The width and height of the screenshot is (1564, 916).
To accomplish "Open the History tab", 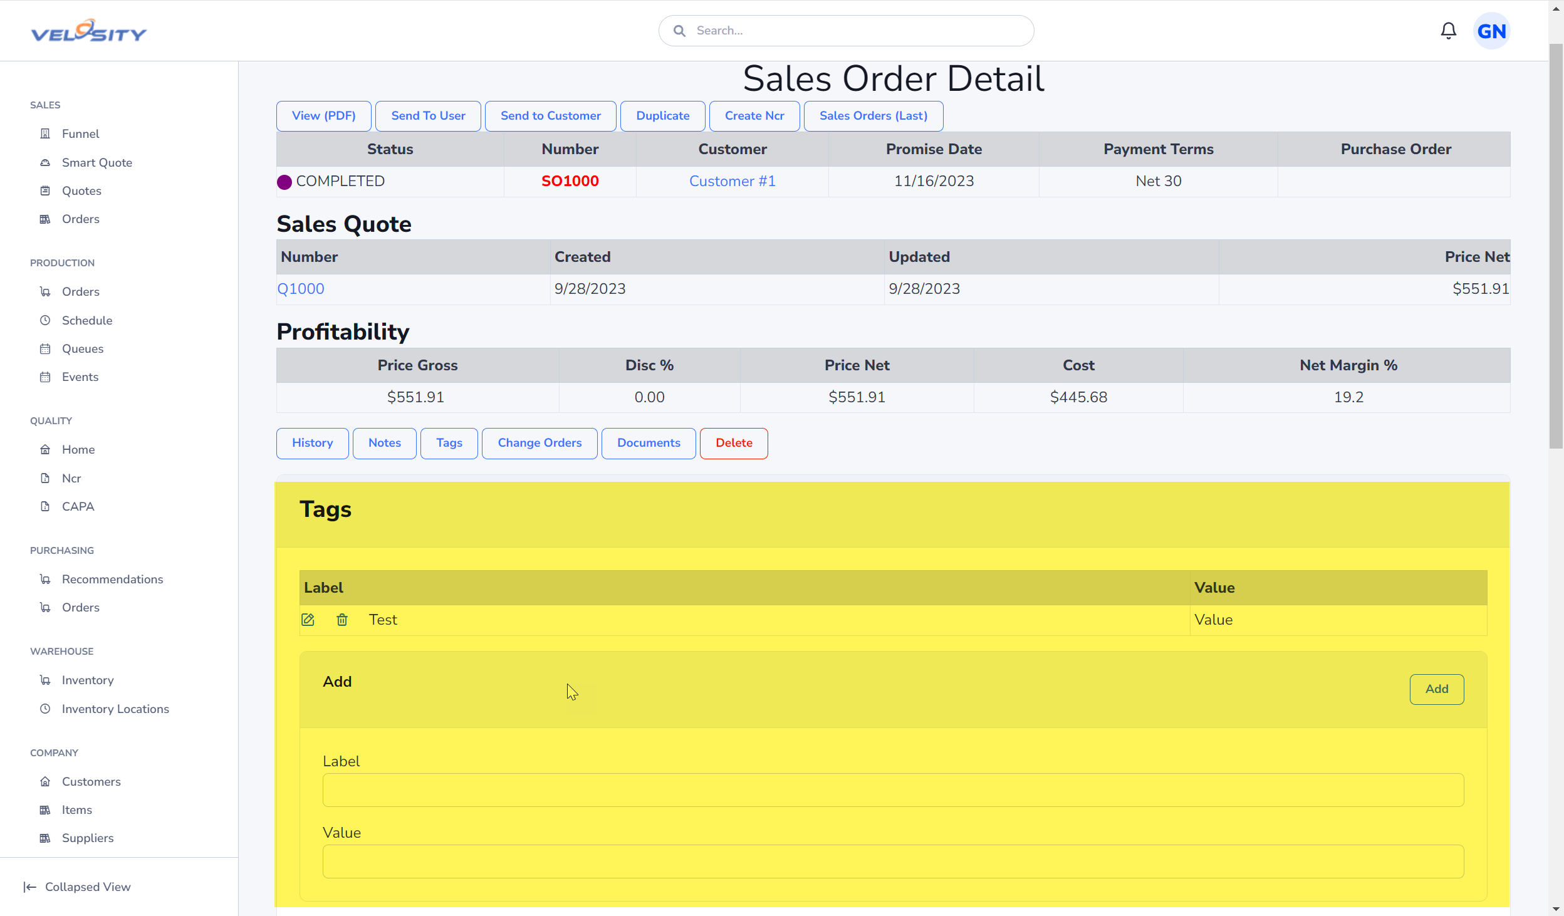I will click(x=312, y=443).
